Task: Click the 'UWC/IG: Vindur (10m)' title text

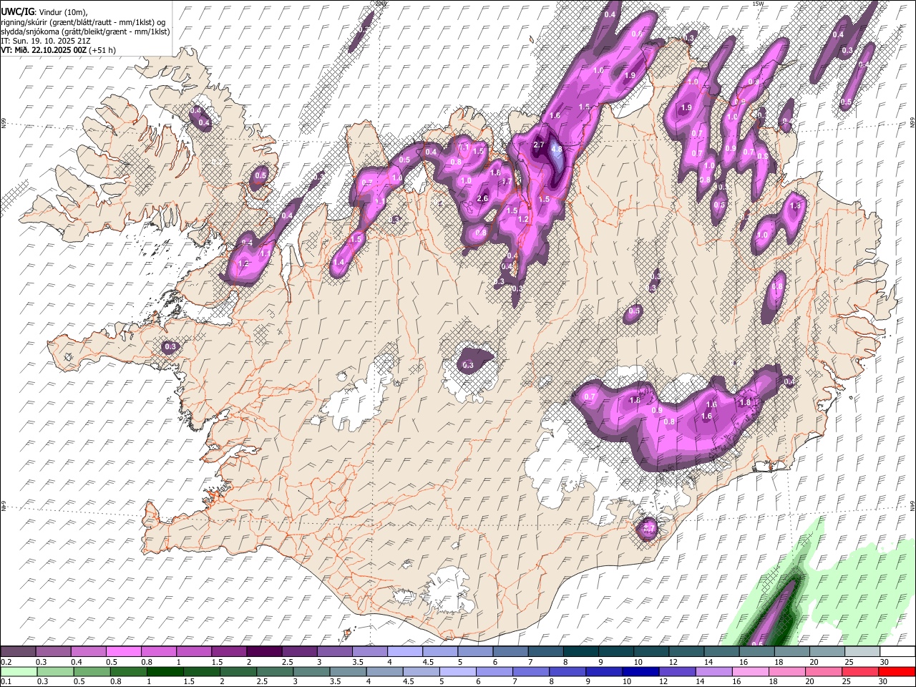Action: [44, 11]
